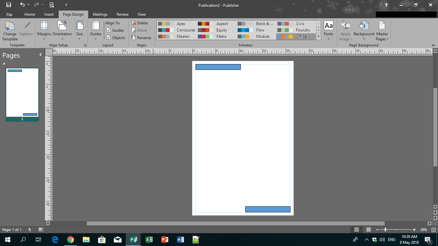
Task: Undo the last action
Action: point(22,5)
